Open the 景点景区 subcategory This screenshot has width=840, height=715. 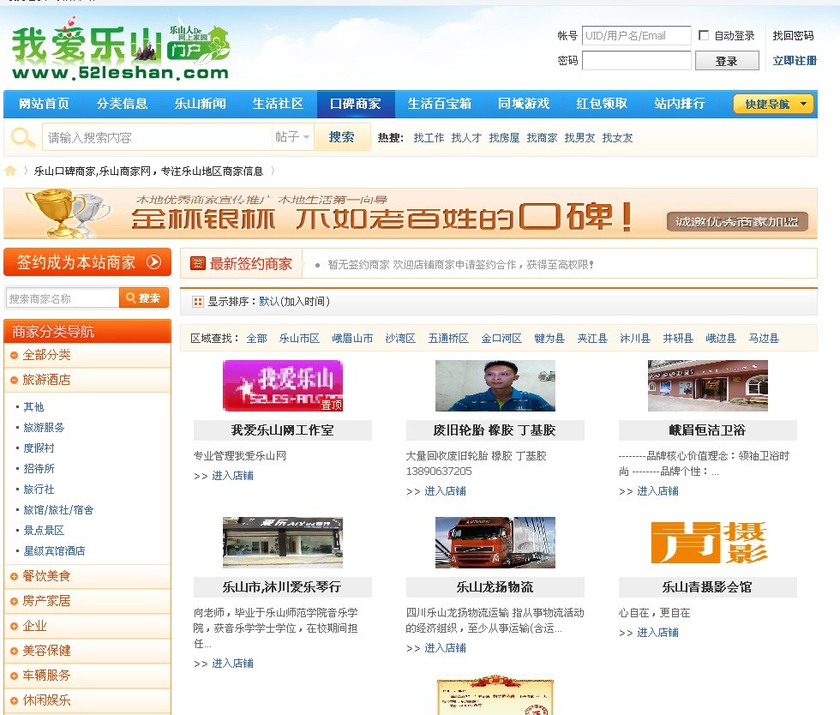[44, 530]
